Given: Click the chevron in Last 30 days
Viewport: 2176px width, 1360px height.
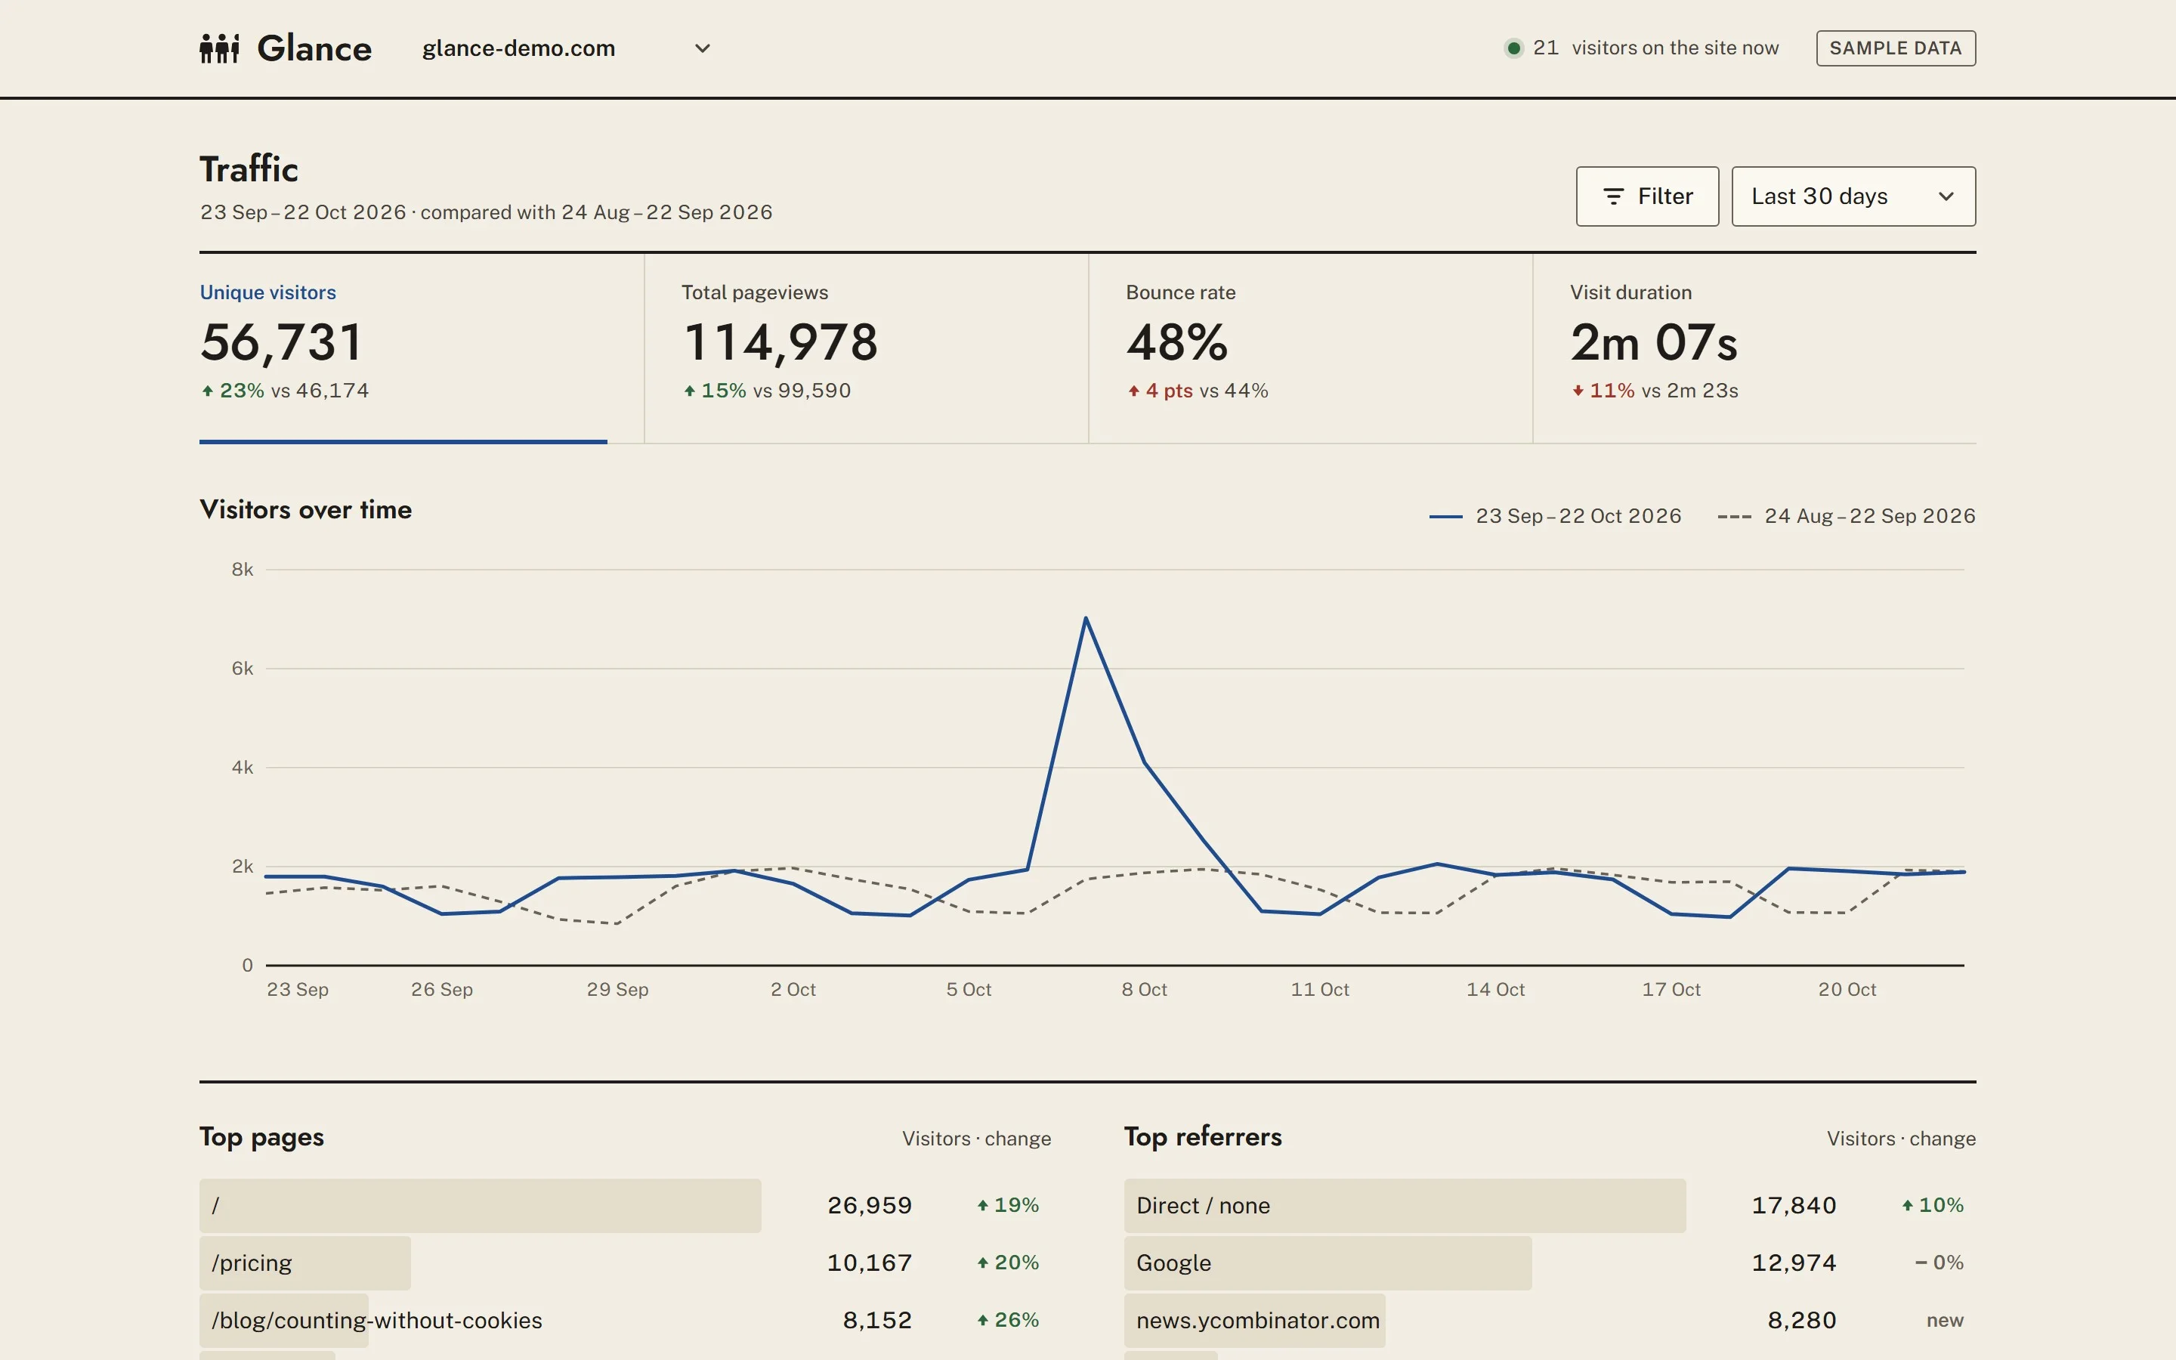Looking at the screenshot, I should point(1946,196).
